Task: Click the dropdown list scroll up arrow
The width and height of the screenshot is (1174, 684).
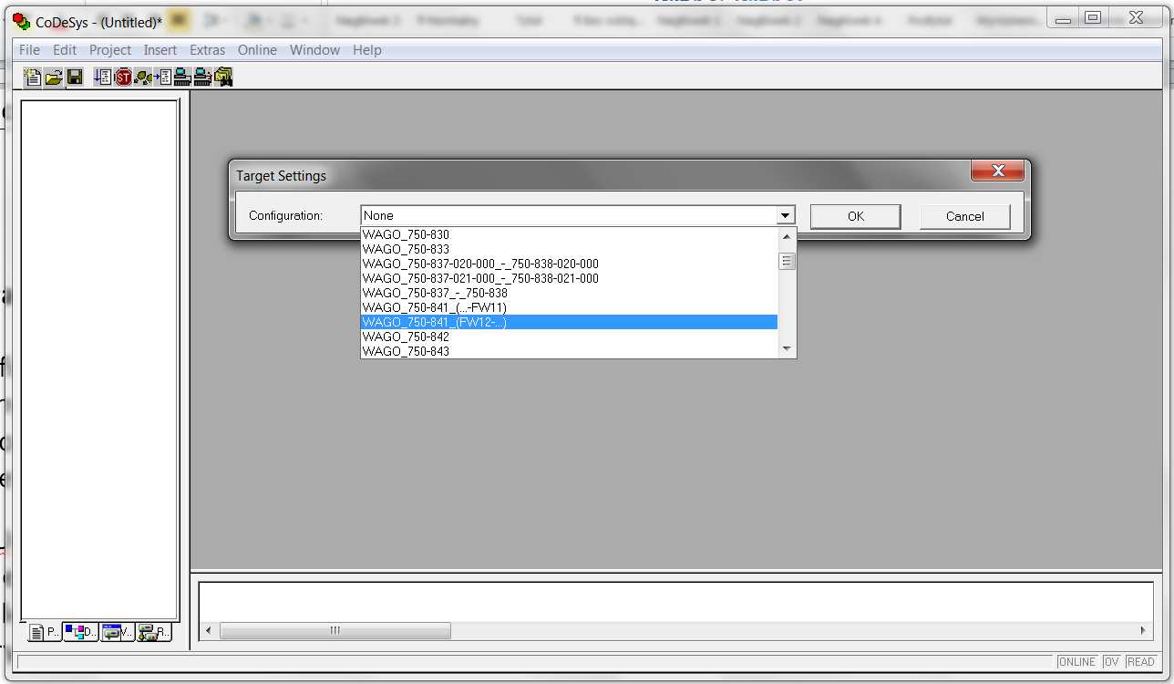Action: [787, 236]
